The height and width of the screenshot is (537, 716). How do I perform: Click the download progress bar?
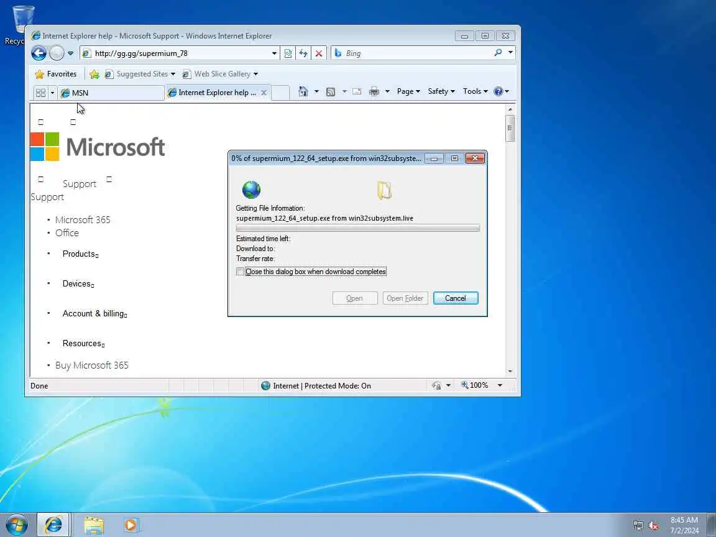click(357, 228)
